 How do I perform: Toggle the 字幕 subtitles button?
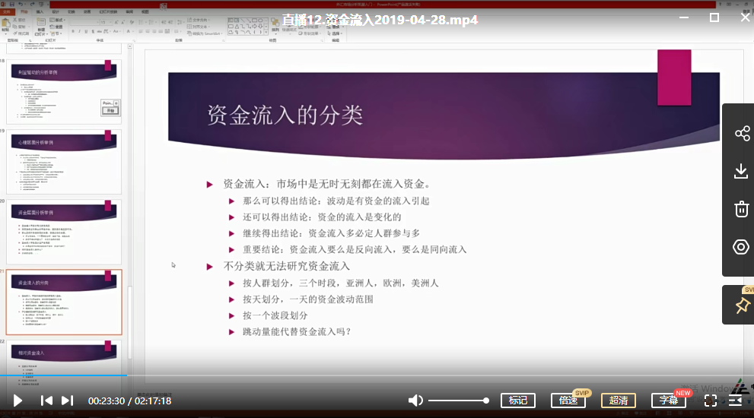pyautogui.click(x=669, y=401)
